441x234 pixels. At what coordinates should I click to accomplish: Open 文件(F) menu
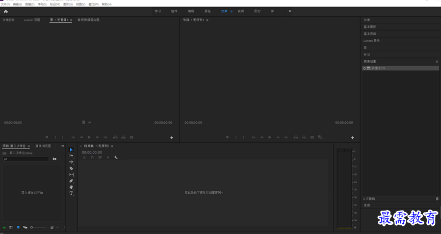pyautogui.click(x=5, y=5)
